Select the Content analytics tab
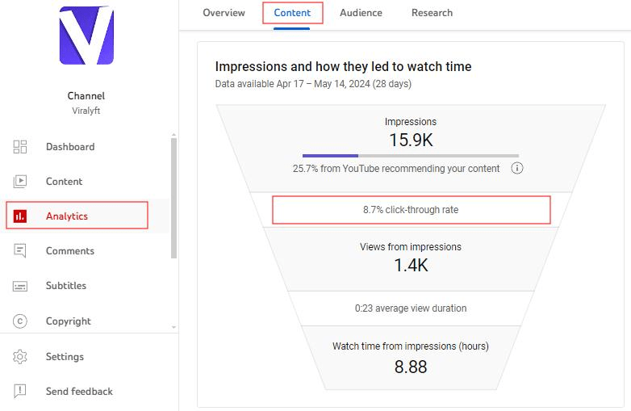Image resolution: width=631 pixels, height=411 pixels. tap(292, 13)
